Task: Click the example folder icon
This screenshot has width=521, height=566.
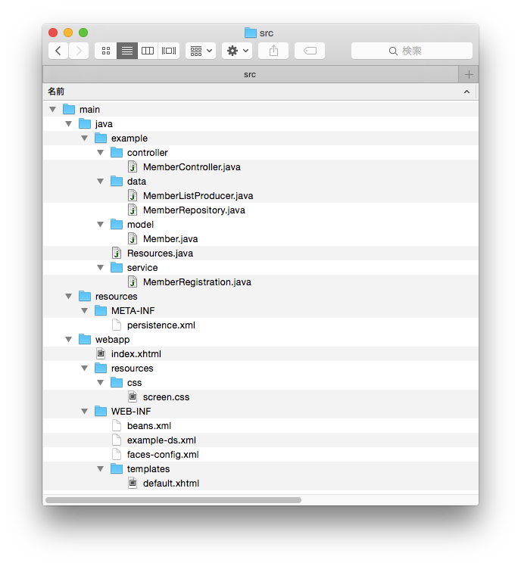Action: coord(101,138)
